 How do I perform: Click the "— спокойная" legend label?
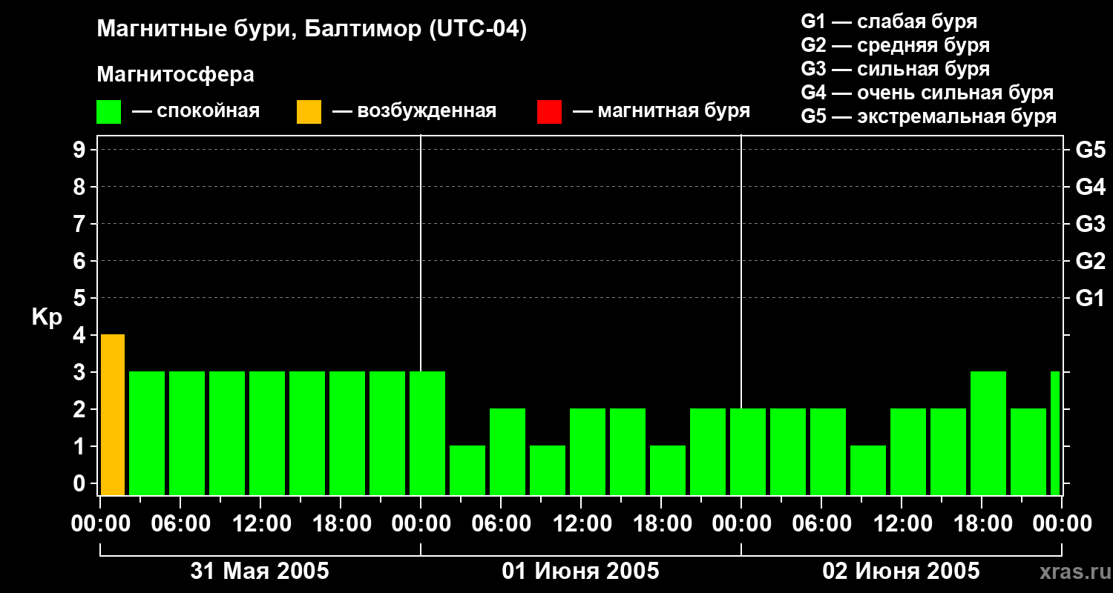click(196, 111)
